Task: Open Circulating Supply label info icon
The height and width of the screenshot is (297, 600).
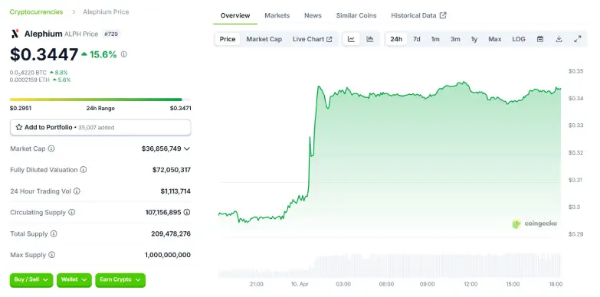Action: 71,212
